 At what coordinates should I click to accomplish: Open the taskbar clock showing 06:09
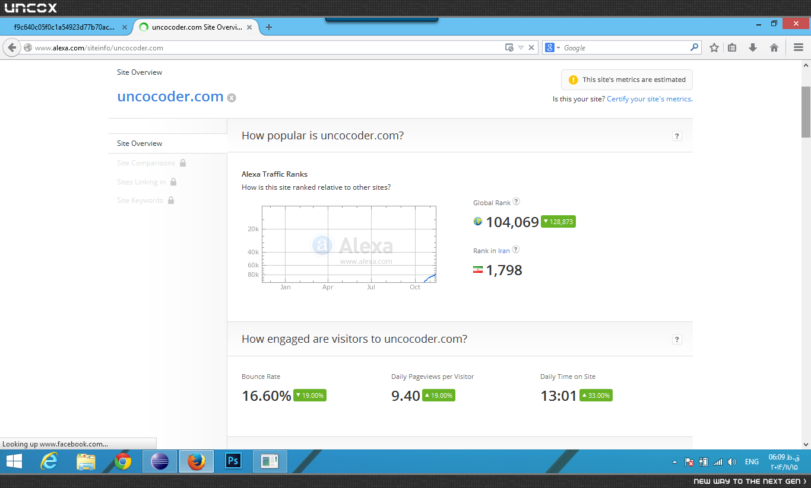point(784,462)
